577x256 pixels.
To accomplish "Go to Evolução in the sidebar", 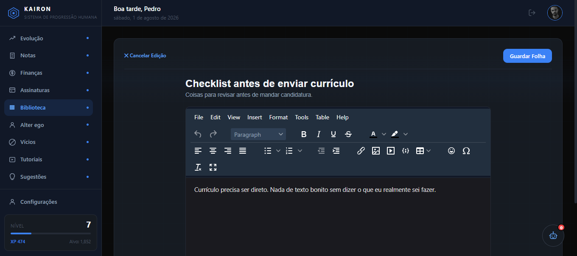I will 48,38.
